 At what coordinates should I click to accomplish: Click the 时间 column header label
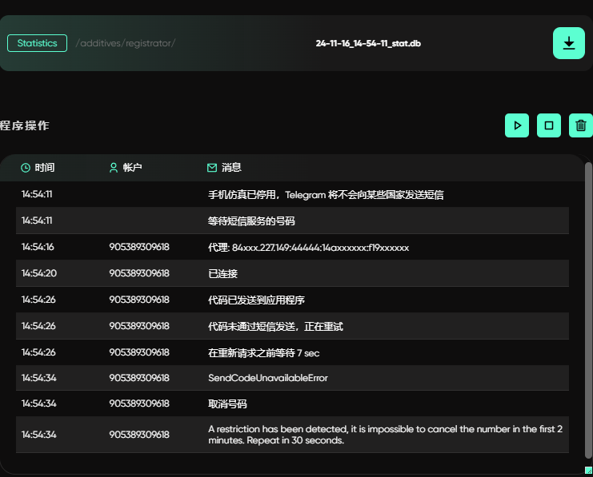[x=45, y=168]
